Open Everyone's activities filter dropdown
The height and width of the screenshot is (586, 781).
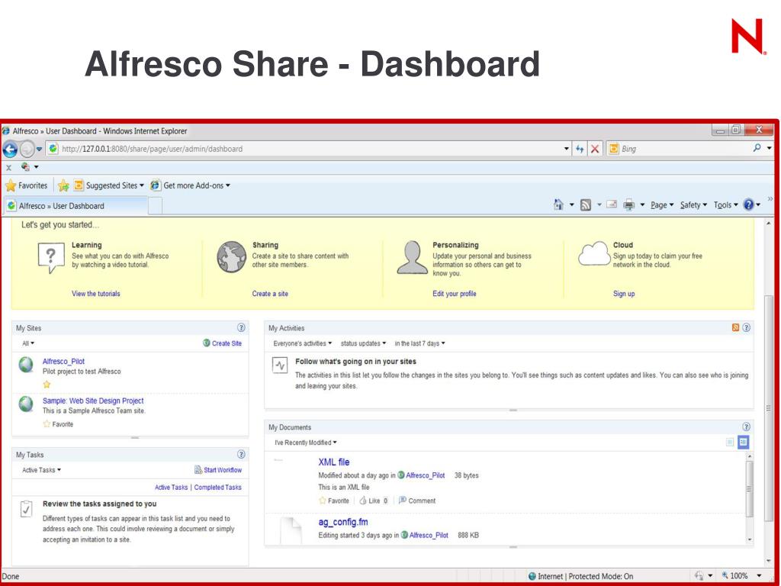coord(302,343)
